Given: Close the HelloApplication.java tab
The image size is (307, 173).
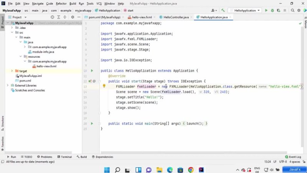Looking at the screenshot, I should (231, 17).
